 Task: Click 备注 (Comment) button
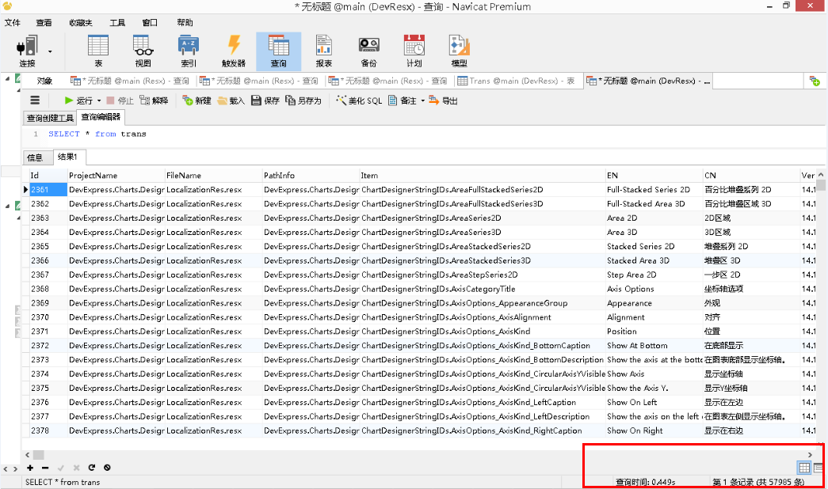tap(403, 100)
